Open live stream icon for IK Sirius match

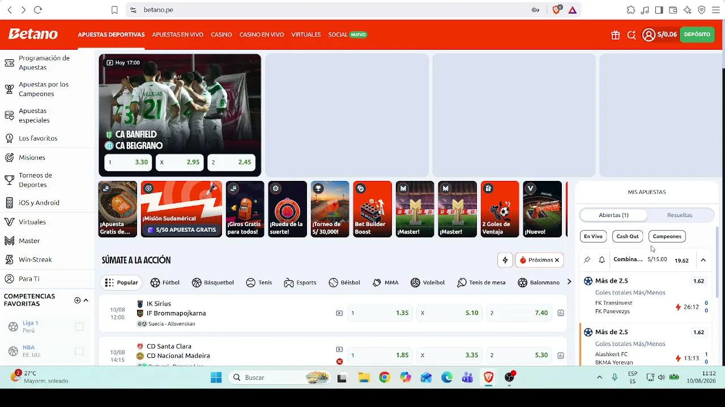(x=339, y=313)
